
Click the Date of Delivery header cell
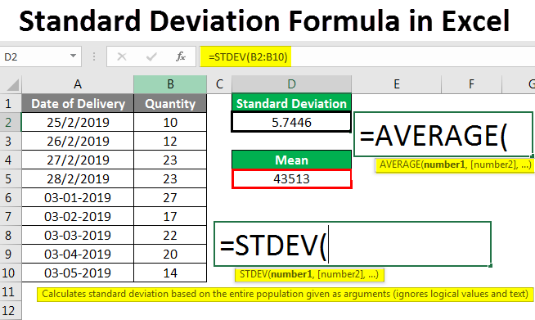click(78, 103)
